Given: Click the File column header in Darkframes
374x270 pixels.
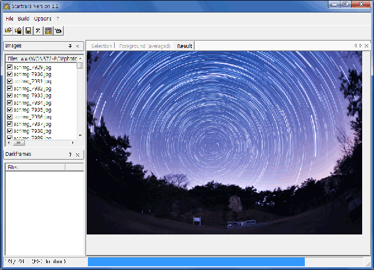Looking at the screenshot, I should [35, 167].
